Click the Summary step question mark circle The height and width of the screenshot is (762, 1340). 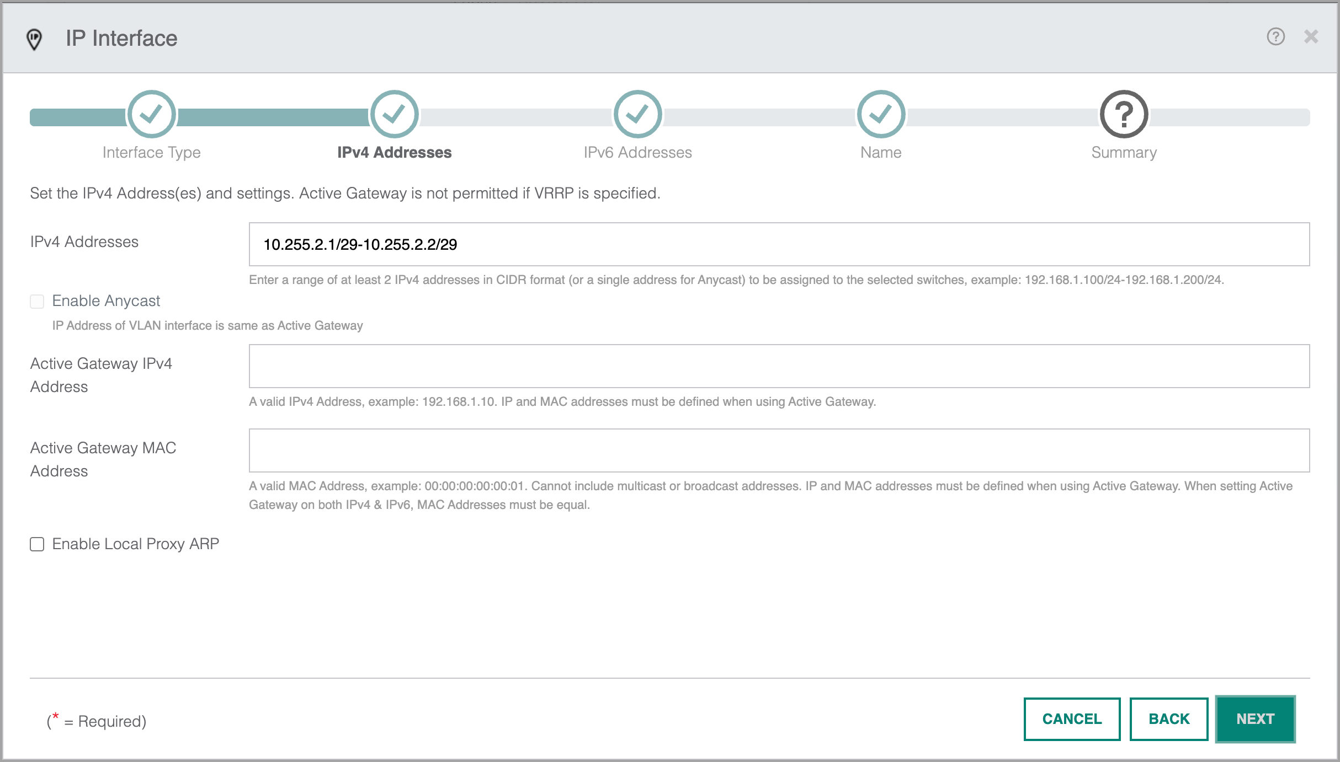(x=1124, y=115)
